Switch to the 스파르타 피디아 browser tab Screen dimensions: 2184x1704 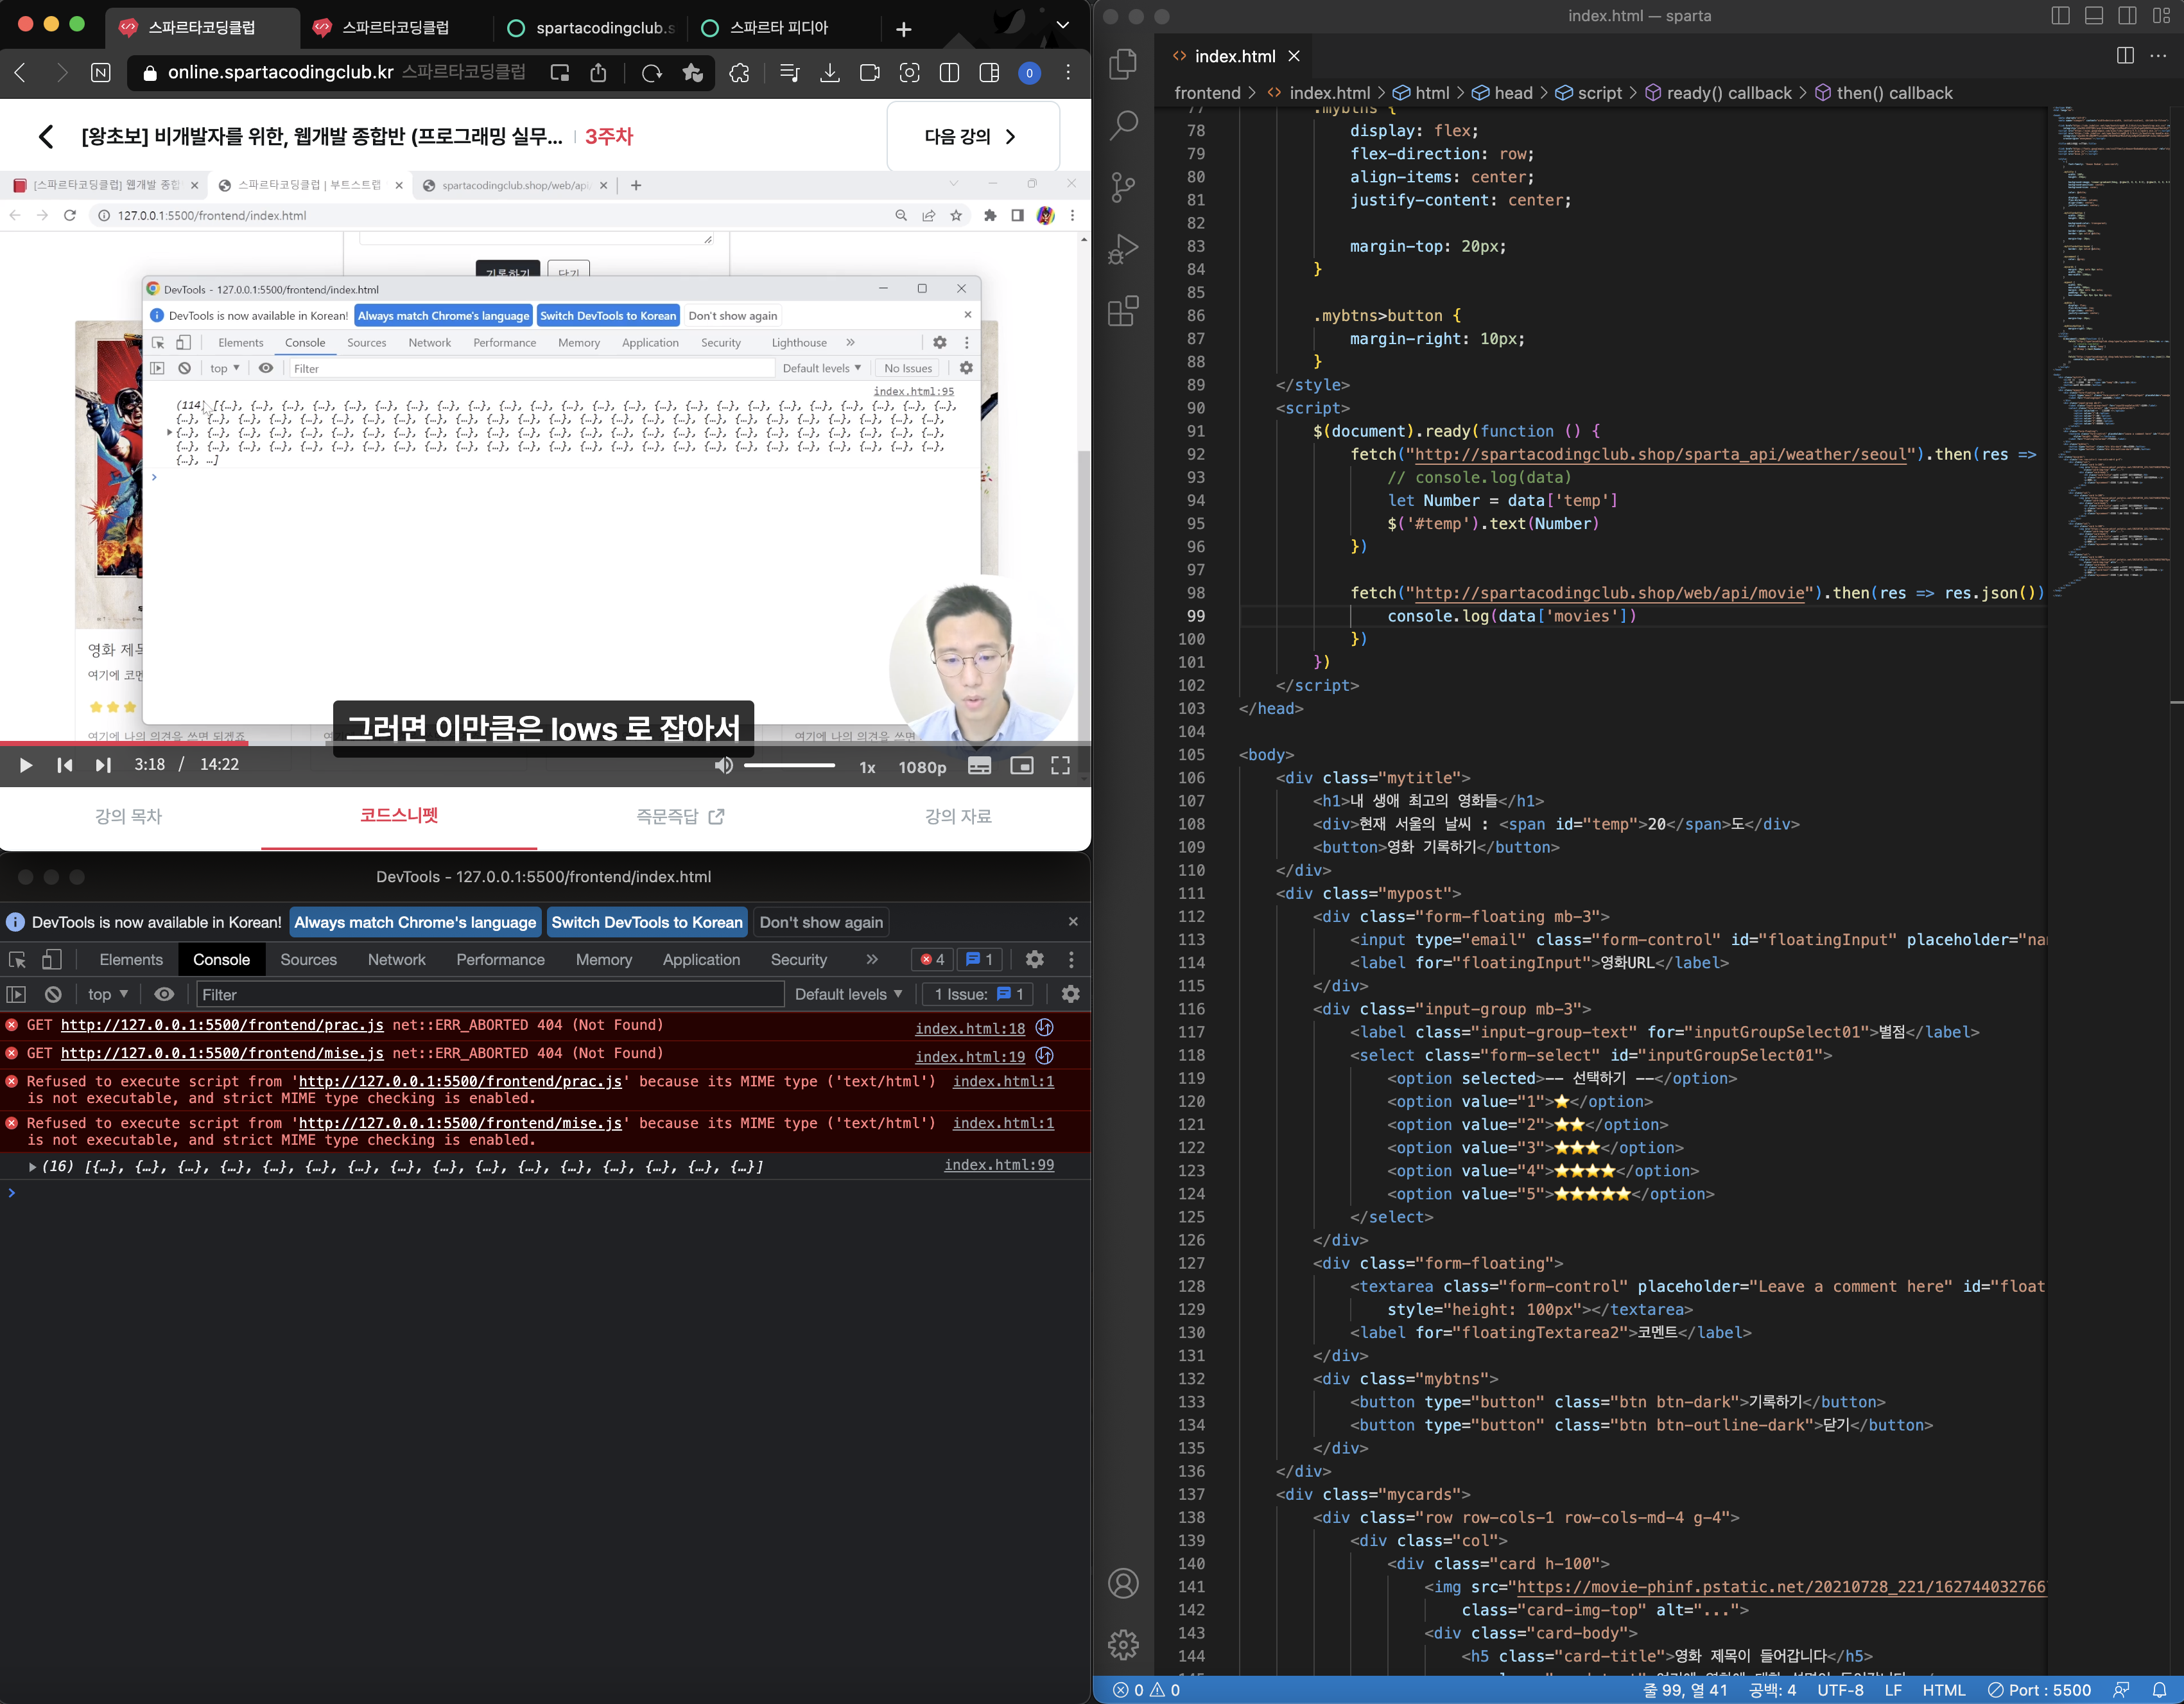[779, 28]
